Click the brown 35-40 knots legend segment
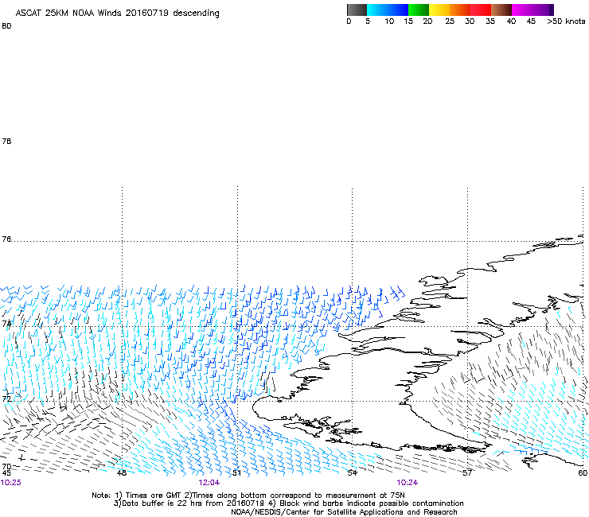 coord(501,10)
